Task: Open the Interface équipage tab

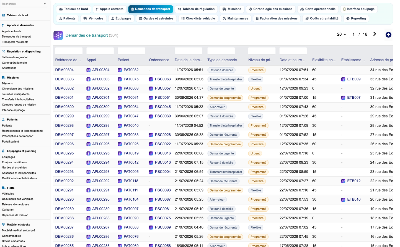Action: point(359,9)
